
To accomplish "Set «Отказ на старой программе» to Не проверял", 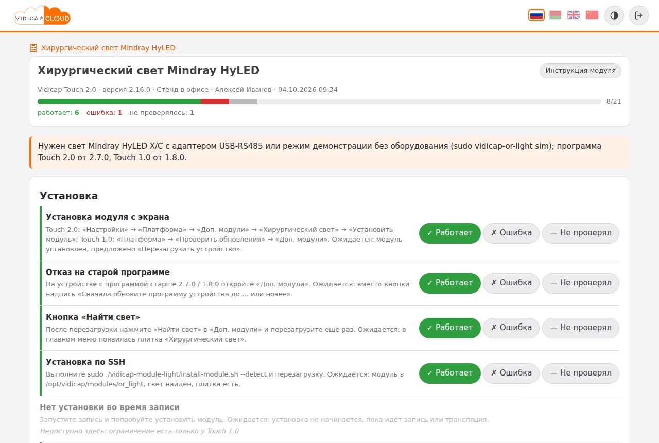I will tap(581, 283).
